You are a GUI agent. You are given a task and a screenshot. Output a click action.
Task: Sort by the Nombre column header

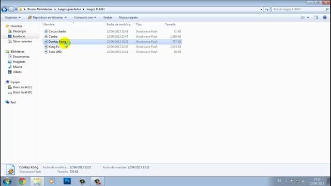(49, 24)
